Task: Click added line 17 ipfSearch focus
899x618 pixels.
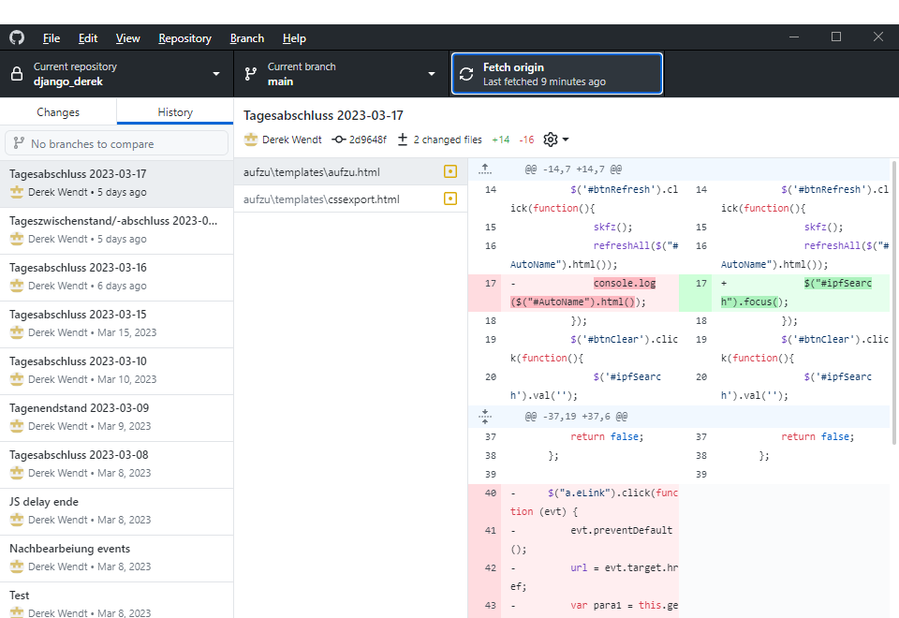Action: click(785, 292)
